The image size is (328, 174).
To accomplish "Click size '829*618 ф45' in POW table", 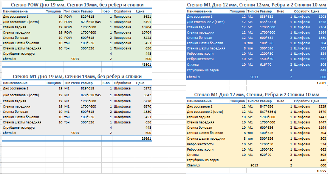I will click(91, 22).
